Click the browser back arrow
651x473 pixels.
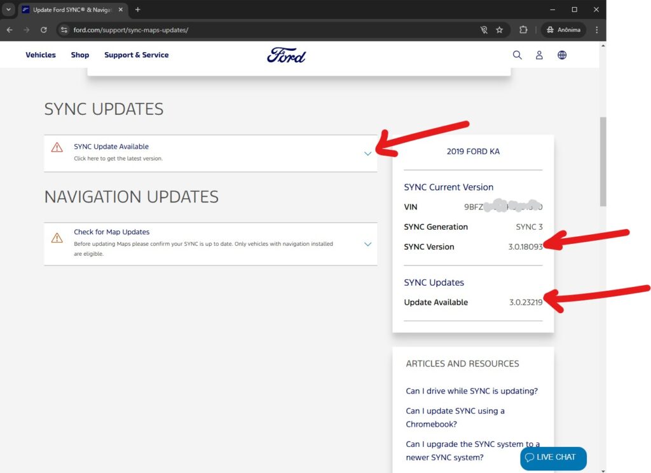(x=10, y=29)
